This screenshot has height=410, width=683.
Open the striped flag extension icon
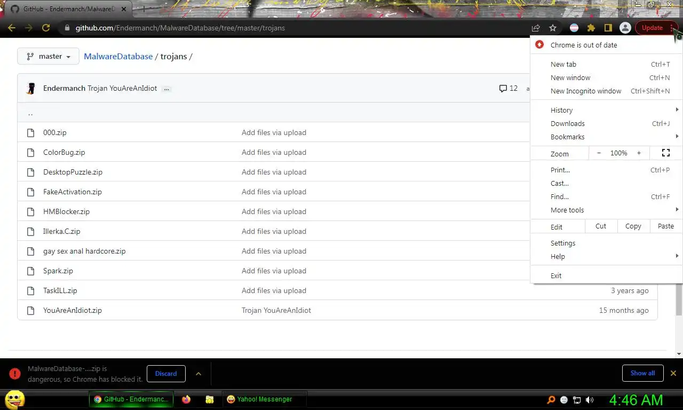[x=574, y=28]
